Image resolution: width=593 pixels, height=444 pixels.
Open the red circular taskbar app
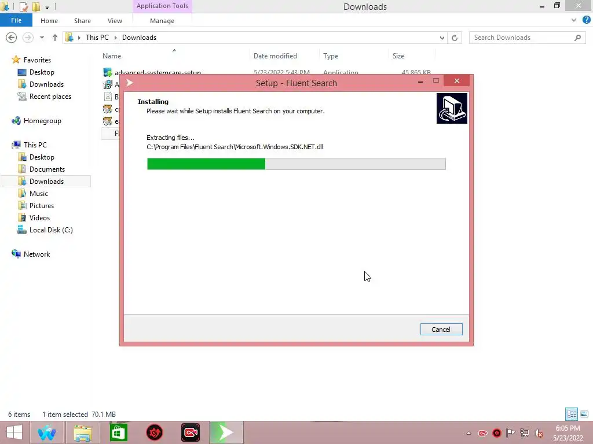[x=154, y=432]
